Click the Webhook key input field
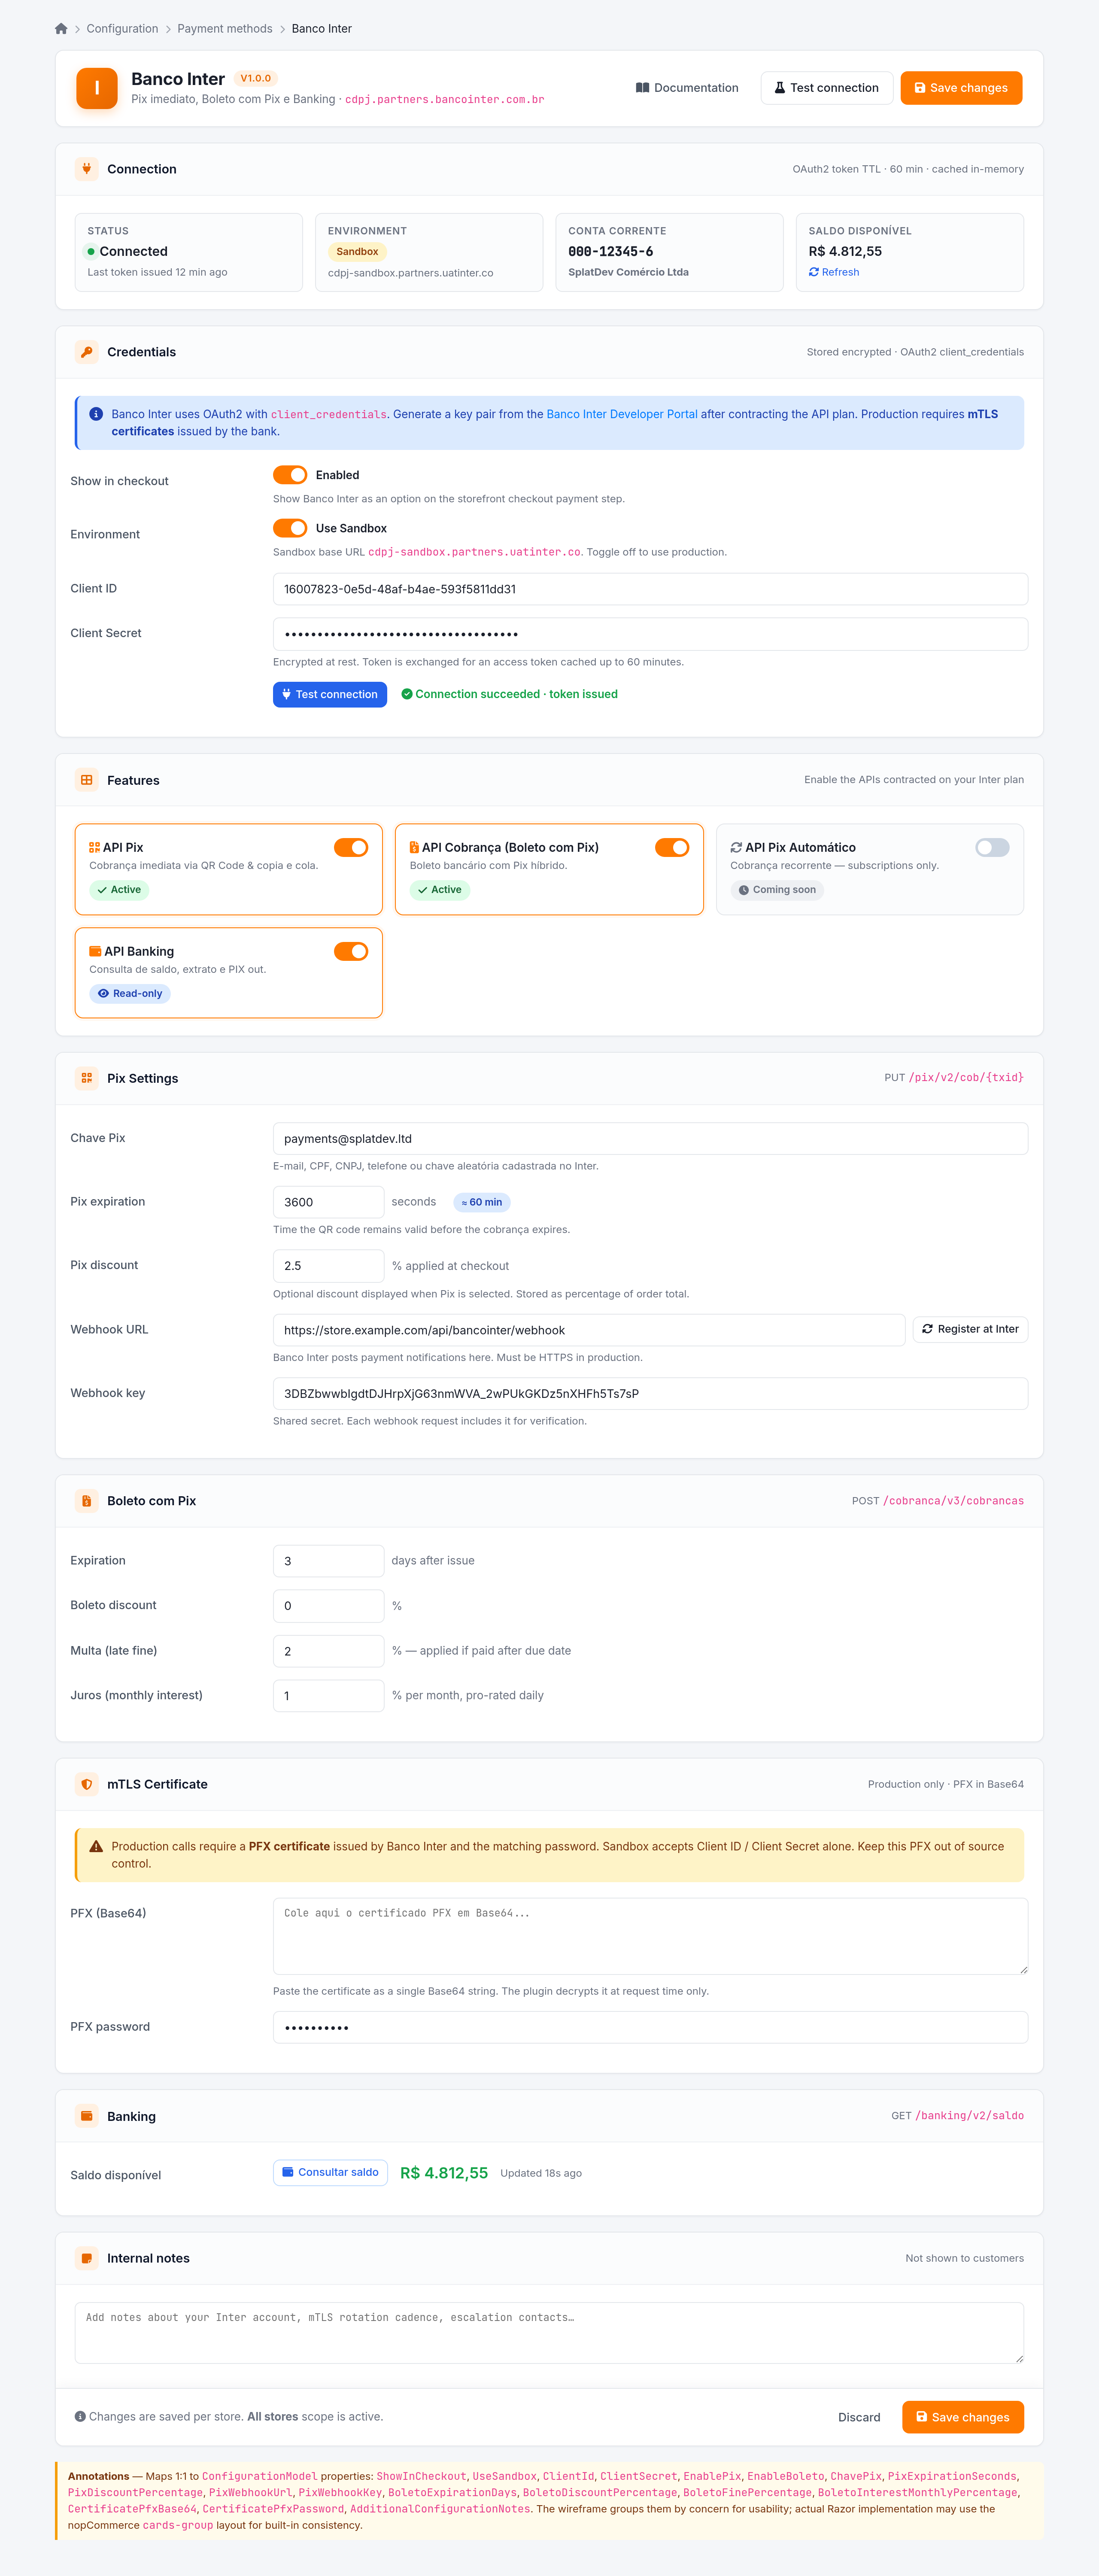Screen dimensions: 1099x2576 650,1394
